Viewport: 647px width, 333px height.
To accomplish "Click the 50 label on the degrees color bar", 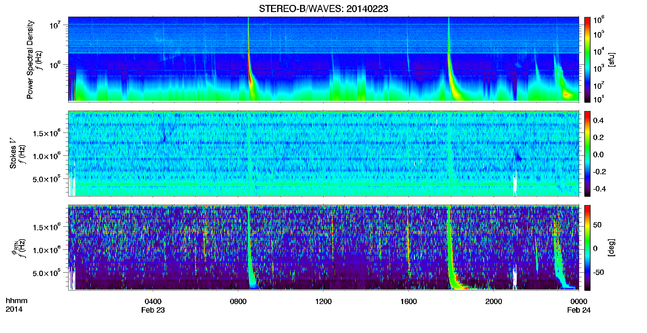I will (597, 225).
